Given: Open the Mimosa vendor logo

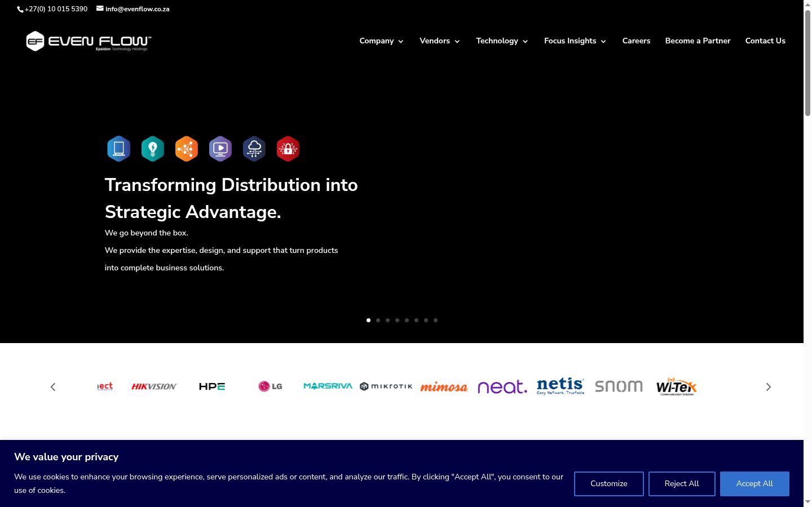Looking at the screenshot, I should coord(444,387).
